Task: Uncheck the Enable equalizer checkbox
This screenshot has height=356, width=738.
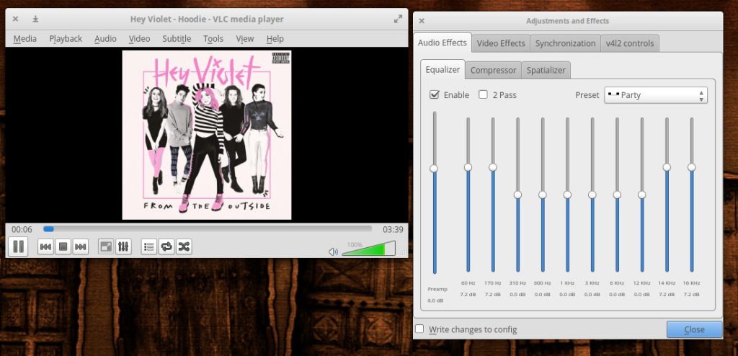Action: pyautogui.click(x=435, y=94)
